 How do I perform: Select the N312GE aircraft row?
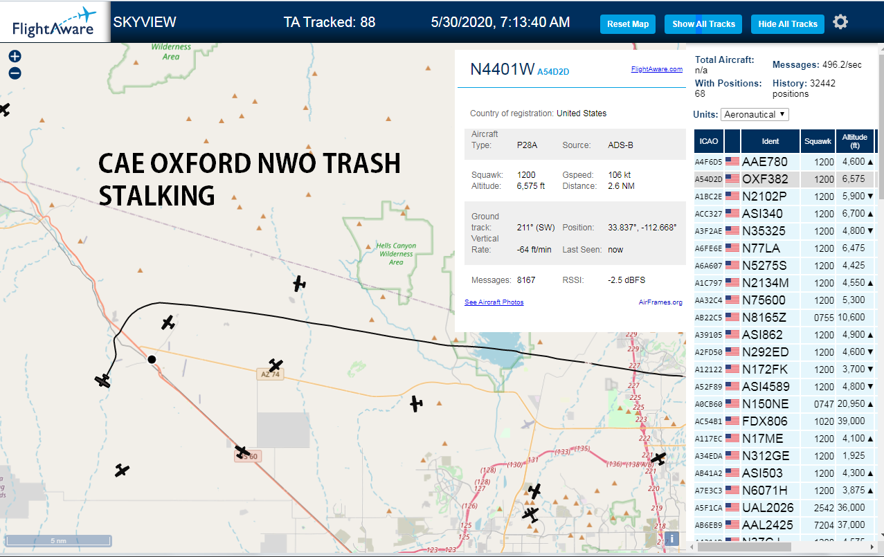pyautogui.click(x=784, y=456)
